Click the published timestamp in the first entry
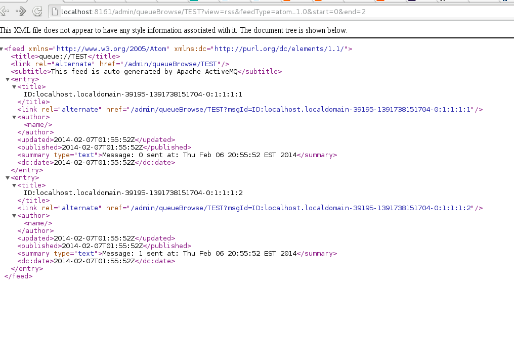Image resolution: width=514 pixels, height=337 pixels. click(102, 148)
